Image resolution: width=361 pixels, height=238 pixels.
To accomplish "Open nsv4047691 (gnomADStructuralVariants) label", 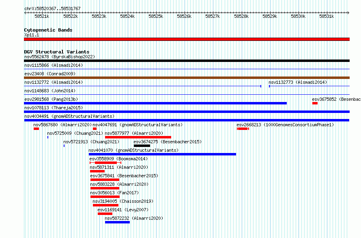I will coord(138,125).
